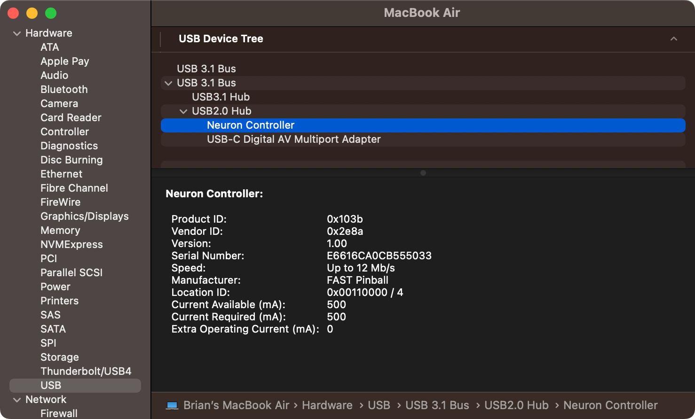Screen dimensions: 695x419
Task: Collapse the Network section in the sidebar
Action: [x=17, y=400]
